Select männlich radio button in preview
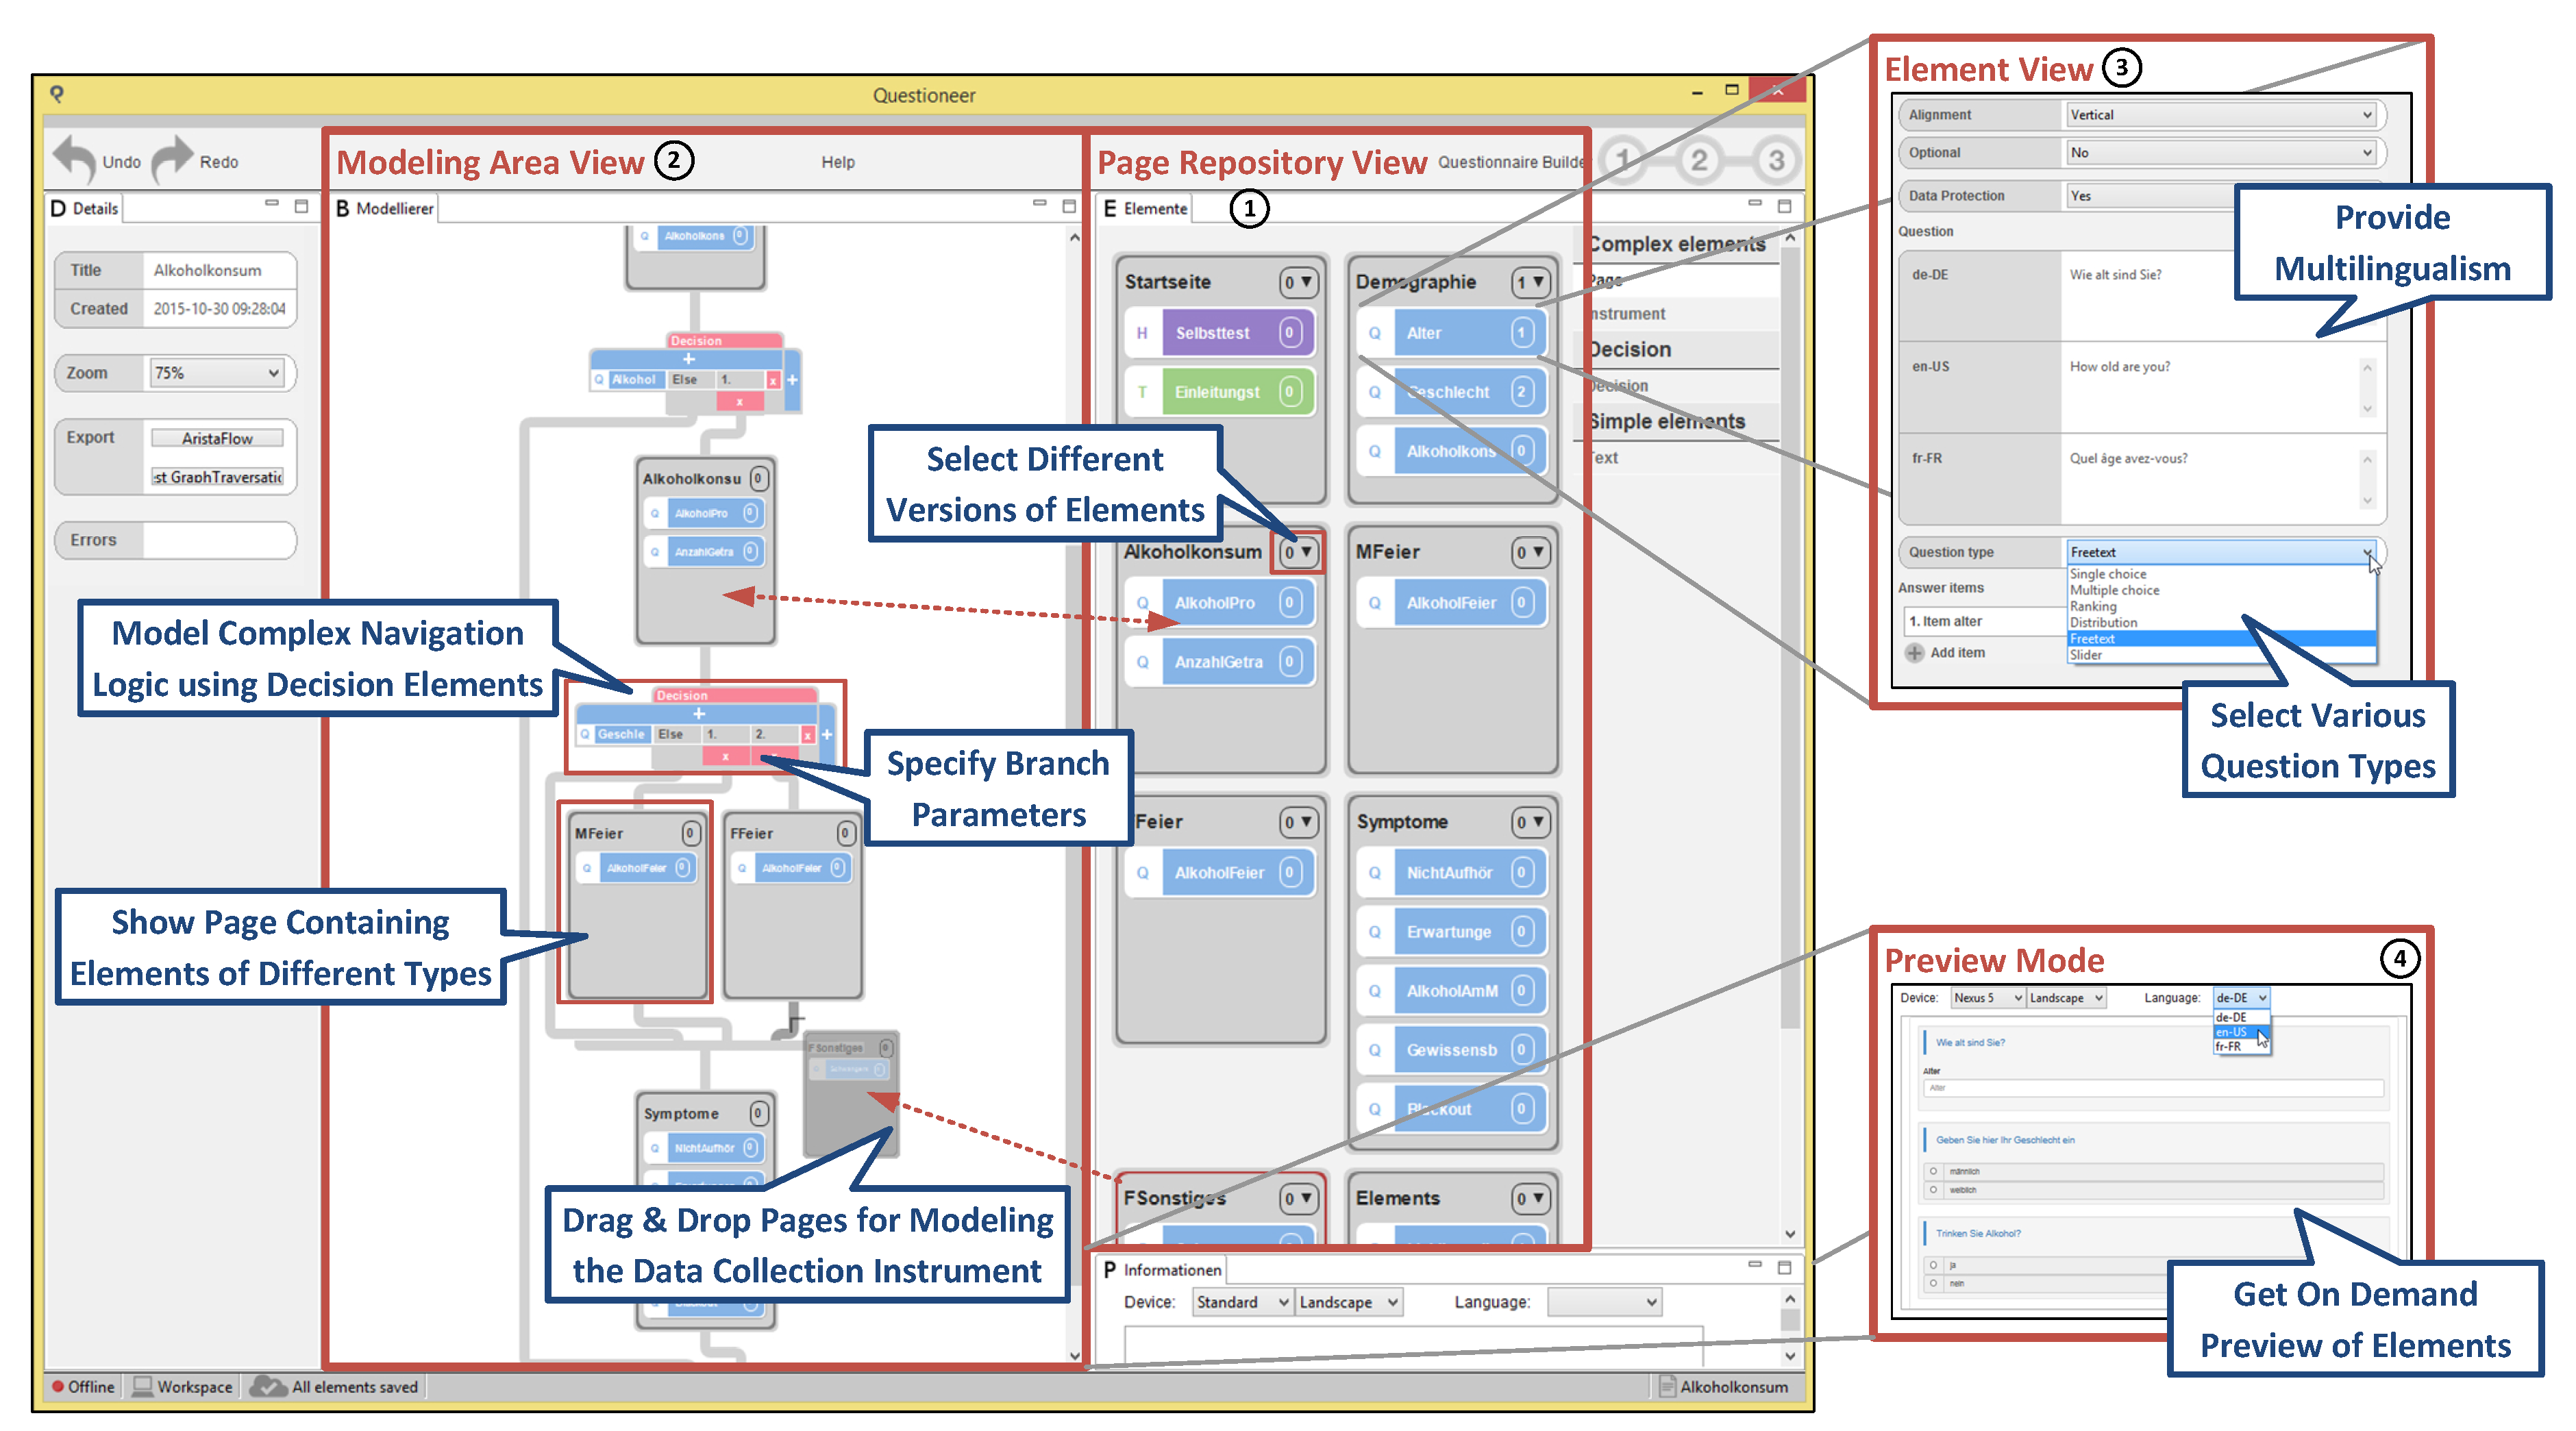 point(1933,1171)
